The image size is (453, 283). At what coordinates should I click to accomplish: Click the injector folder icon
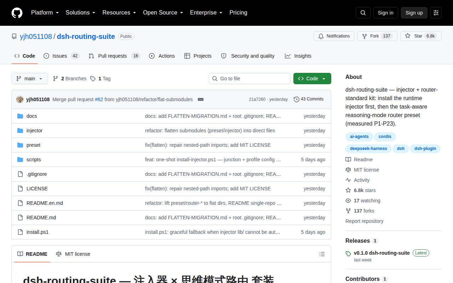tap(20, 131)
